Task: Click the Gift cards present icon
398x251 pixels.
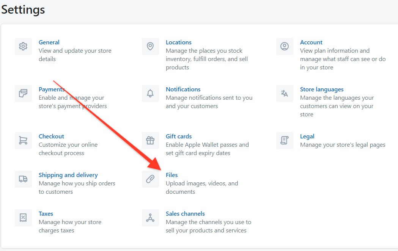Action: (x=150, y=140)
